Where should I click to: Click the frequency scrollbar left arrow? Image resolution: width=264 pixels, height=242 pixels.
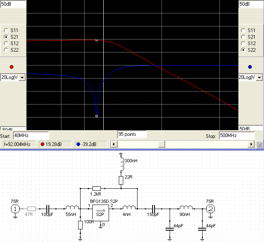click(114, 144)
